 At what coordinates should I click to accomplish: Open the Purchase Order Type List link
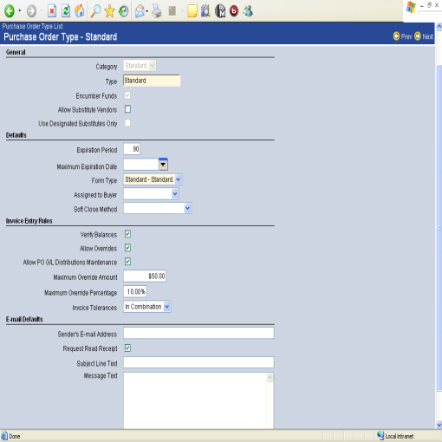(x=33, y=26)
